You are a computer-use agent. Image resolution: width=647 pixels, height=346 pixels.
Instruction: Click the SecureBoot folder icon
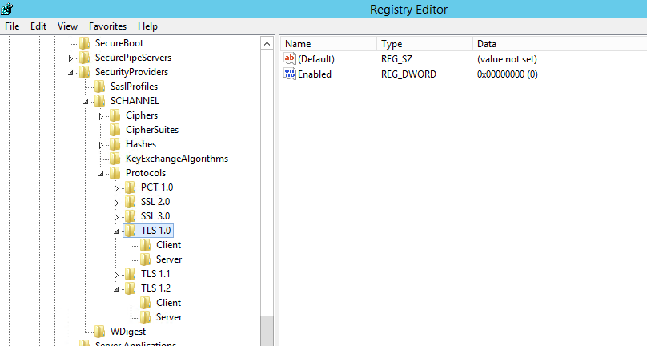point(85,43)
